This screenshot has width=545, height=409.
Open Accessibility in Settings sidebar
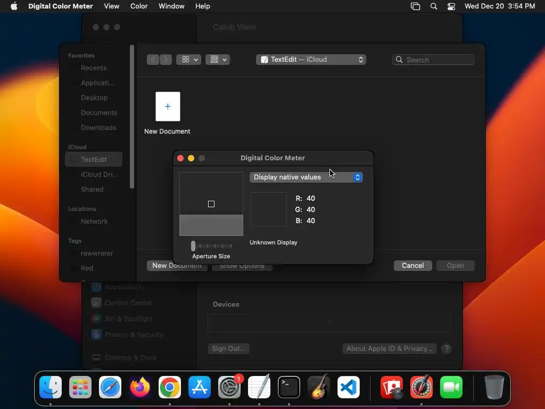(x=118, y=287)
